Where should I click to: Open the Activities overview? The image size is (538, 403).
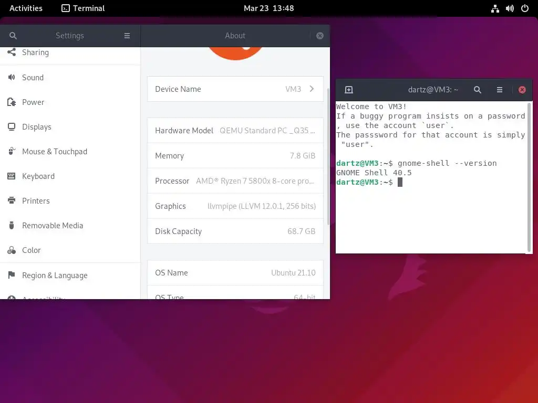pyautogui.click(x=26, y=8)
